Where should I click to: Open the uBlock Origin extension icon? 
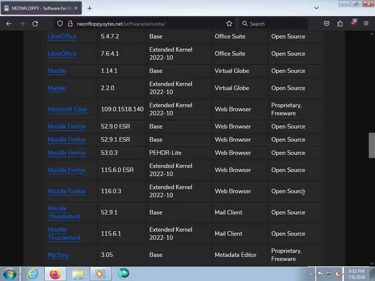point(353,23)
